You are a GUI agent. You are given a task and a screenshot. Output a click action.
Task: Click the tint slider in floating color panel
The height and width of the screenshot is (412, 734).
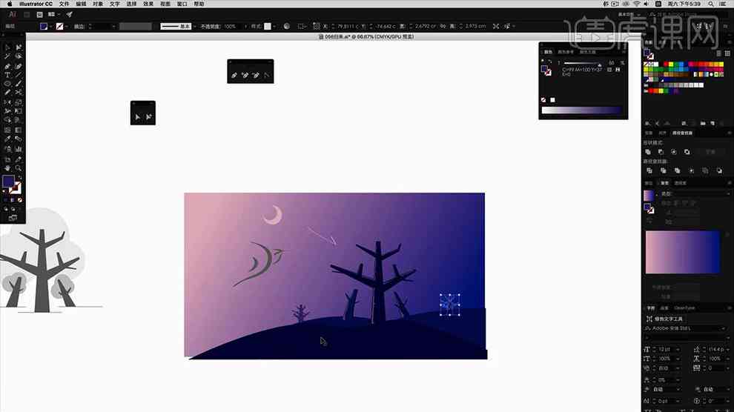click(583, 63)
